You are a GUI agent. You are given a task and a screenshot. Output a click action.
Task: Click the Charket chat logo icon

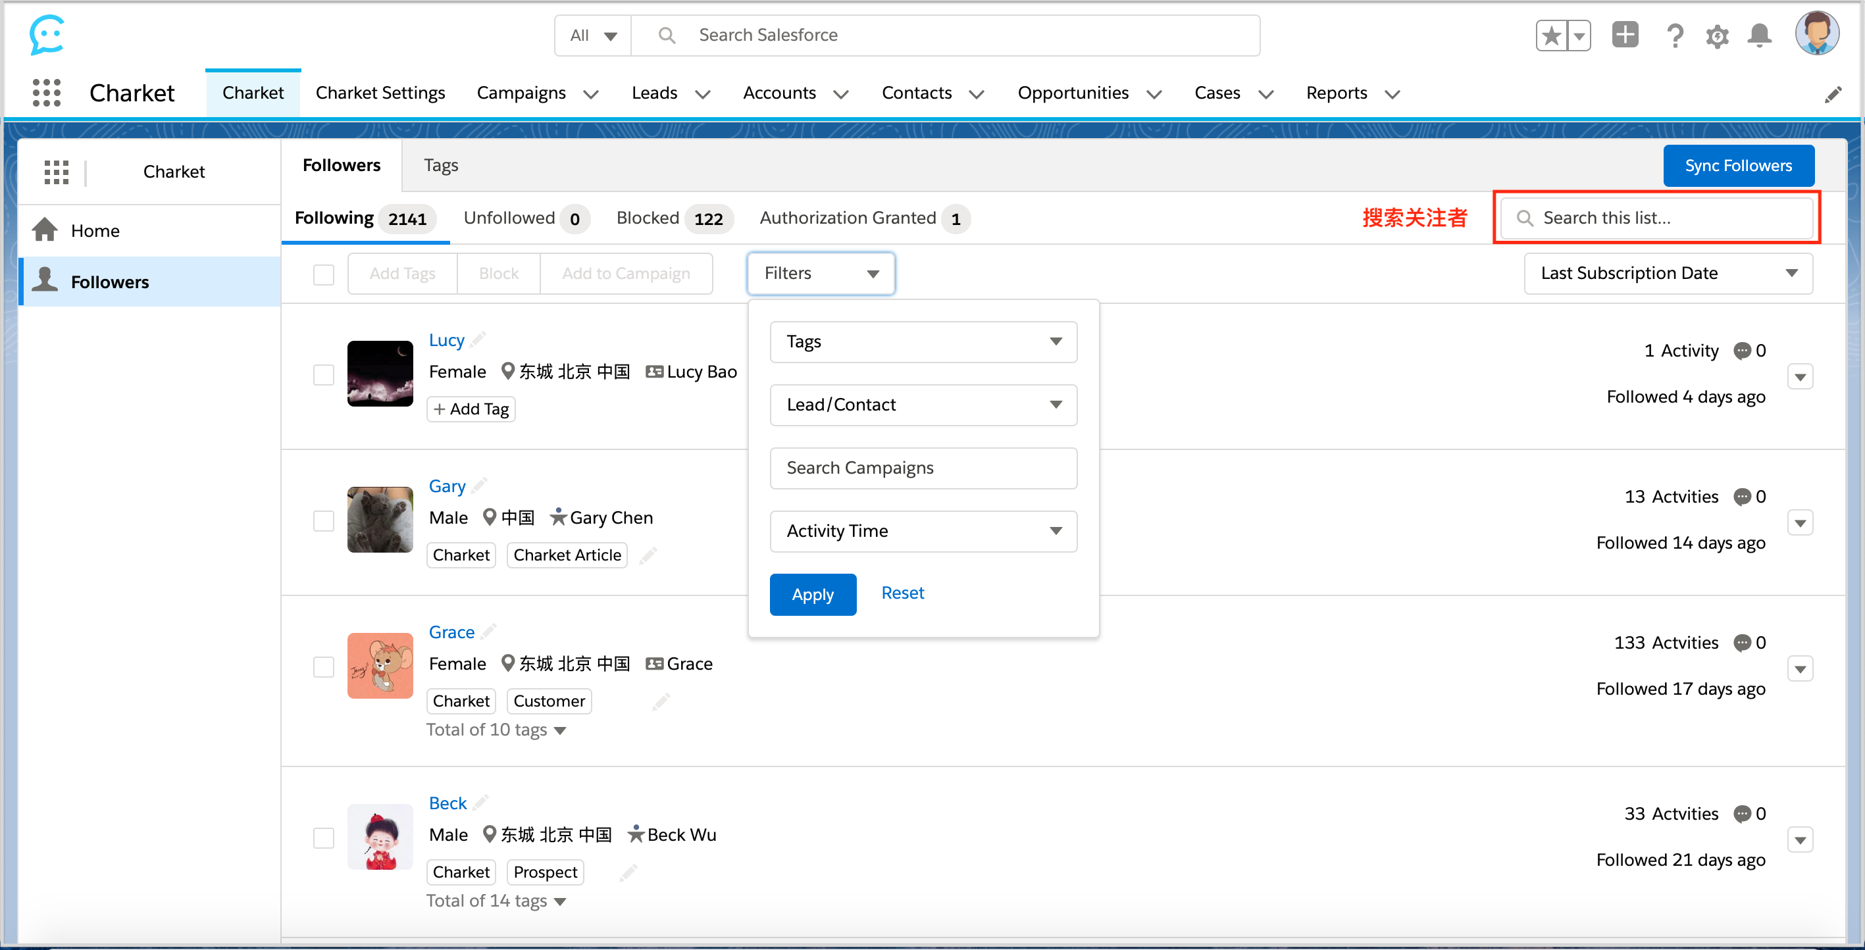point(47,35)
